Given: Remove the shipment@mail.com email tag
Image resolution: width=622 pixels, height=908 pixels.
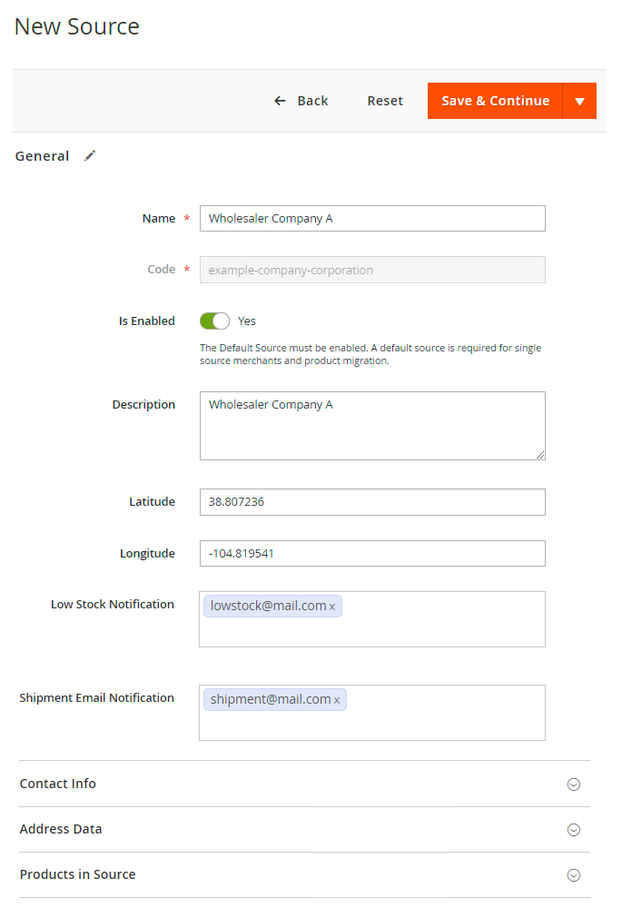Looking at the screenshot, I should tap(337, 700).
